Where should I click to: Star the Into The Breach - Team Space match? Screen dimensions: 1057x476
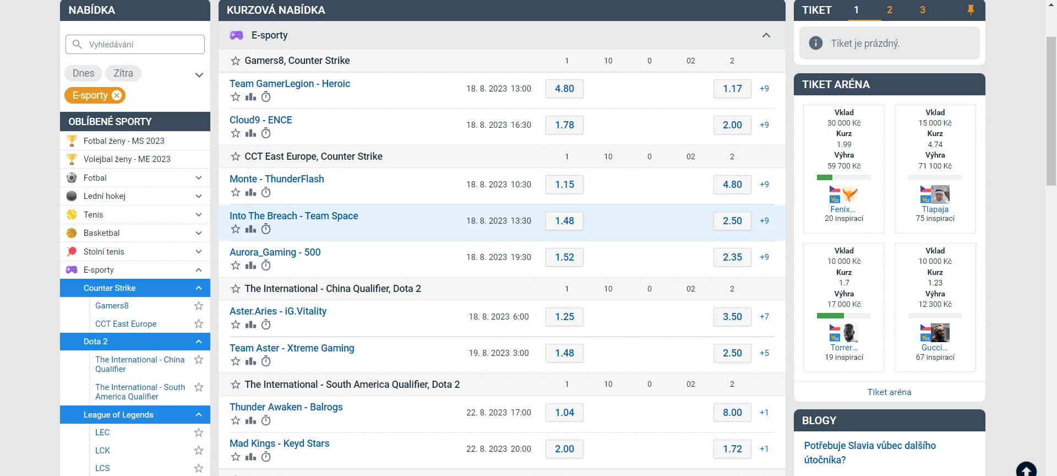point(236,229)
